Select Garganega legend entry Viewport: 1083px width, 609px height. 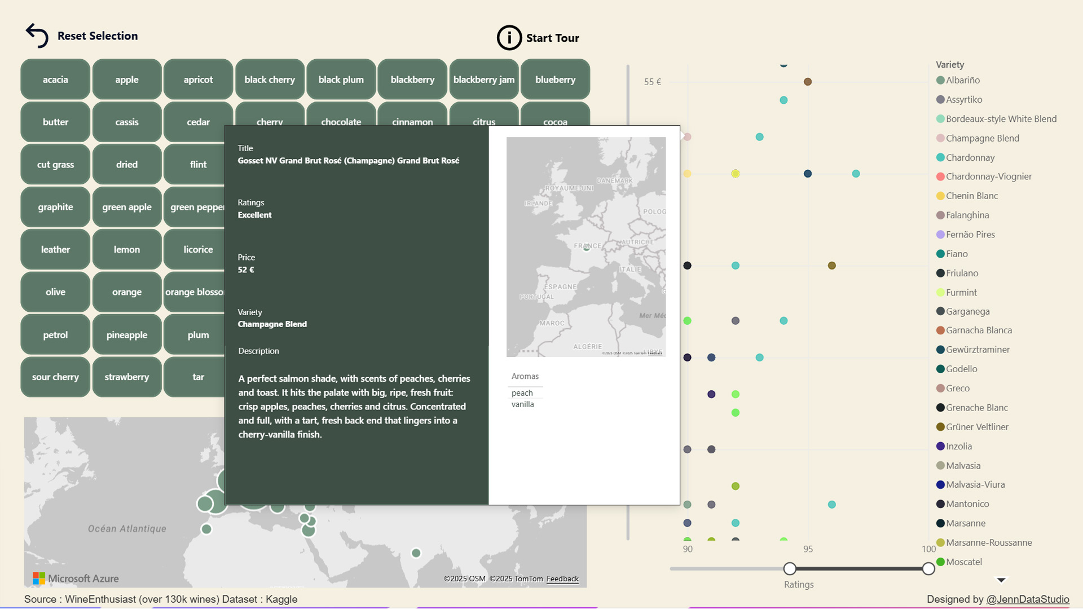963,311
